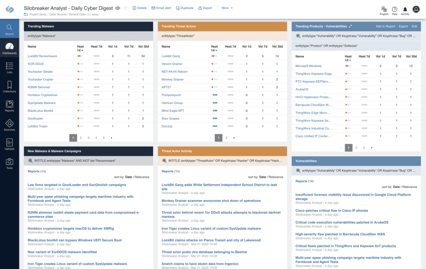
Task: Sort New Malware reports by Date
Action: click(129, 177)
